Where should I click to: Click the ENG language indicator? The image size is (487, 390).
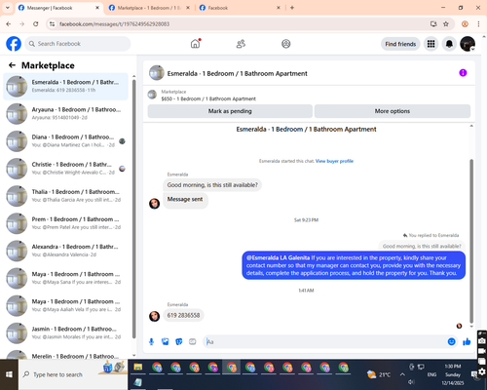coord(431,374)
